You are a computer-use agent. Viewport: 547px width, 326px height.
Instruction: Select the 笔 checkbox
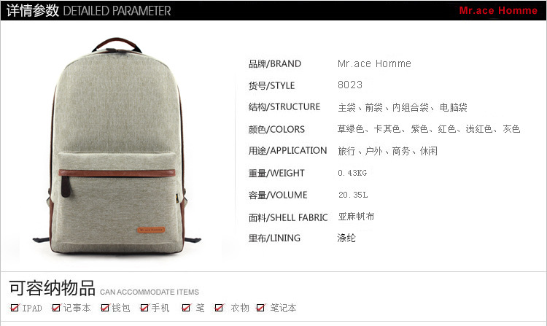(x=186, y=308)
